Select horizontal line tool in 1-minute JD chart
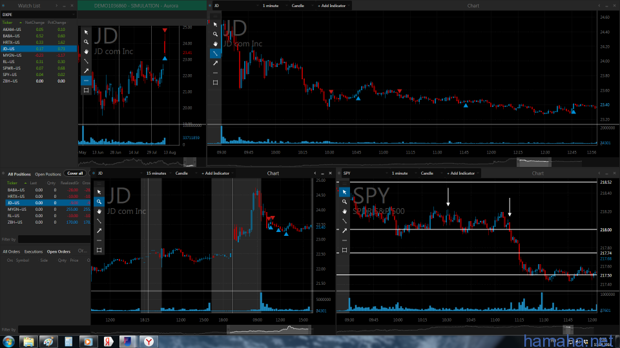The width and height of the screenshot is (620, 348). (x=215, y=73)
